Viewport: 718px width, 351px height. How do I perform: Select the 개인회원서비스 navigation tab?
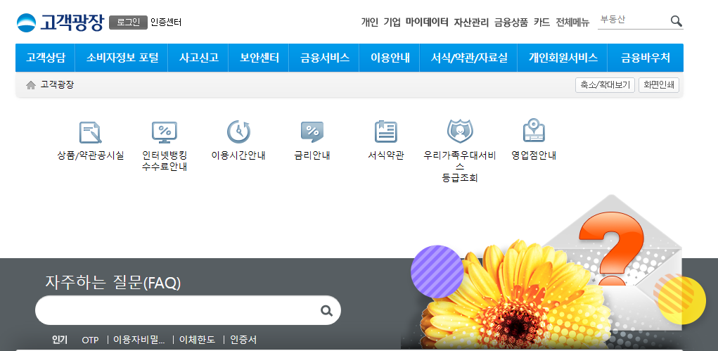pyautogui.click(x=563, y=58)
